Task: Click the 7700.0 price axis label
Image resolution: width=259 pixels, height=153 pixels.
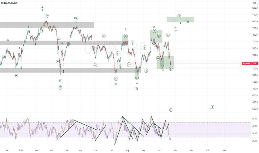Action: [255, 42]
